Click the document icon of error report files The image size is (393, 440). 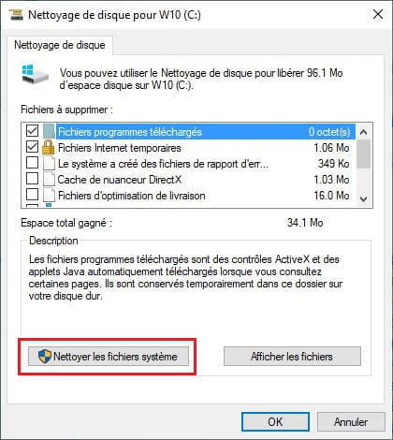point(49,164)
